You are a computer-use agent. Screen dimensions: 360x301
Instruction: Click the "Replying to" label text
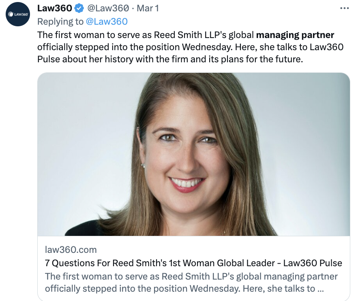[61, 21]
